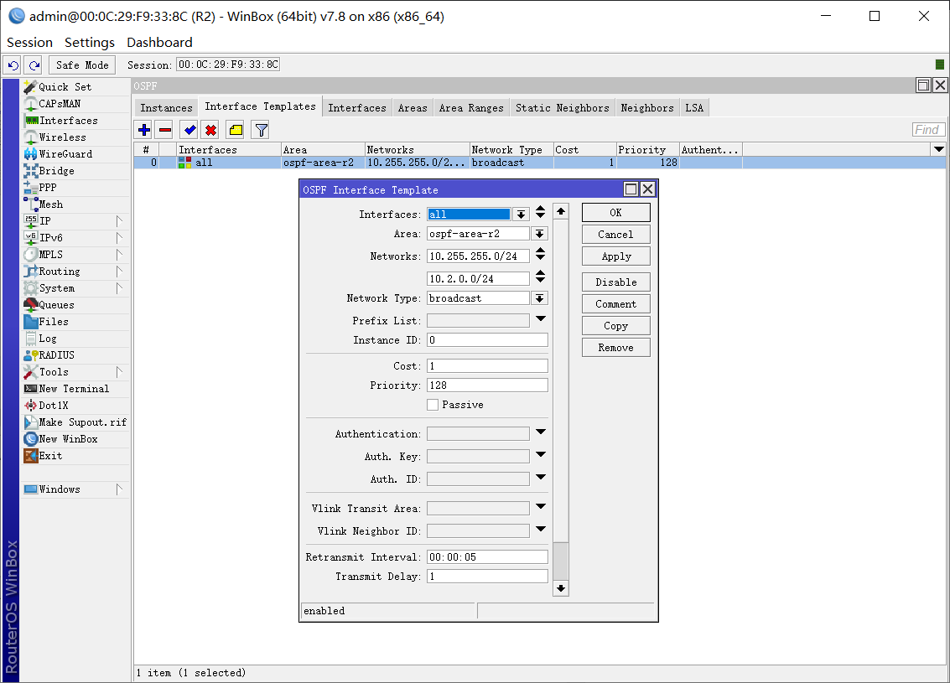Toggle Safe Mode button
The height and width of the screenshot is (683, 950).
(x=82, y=65)
